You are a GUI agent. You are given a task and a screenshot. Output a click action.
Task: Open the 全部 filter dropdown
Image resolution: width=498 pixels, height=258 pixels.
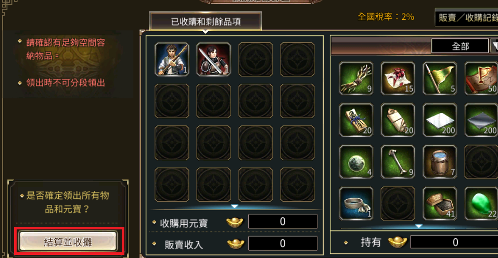(x=494, y=46)
